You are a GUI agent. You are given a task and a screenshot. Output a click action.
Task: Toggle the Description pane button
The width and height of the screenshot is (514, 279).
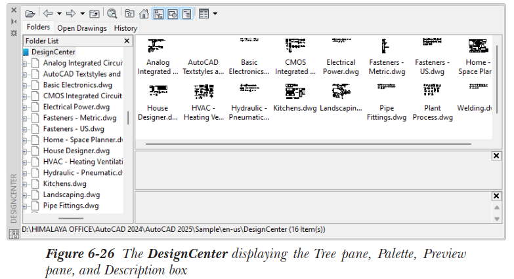187,14
